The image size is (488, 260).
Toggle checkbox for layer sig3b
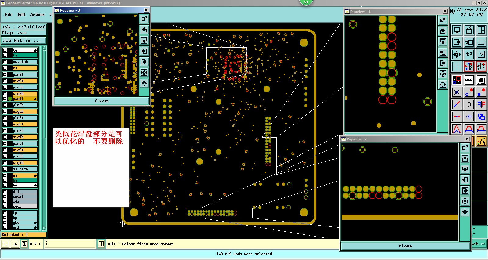(x=5, y=94)
